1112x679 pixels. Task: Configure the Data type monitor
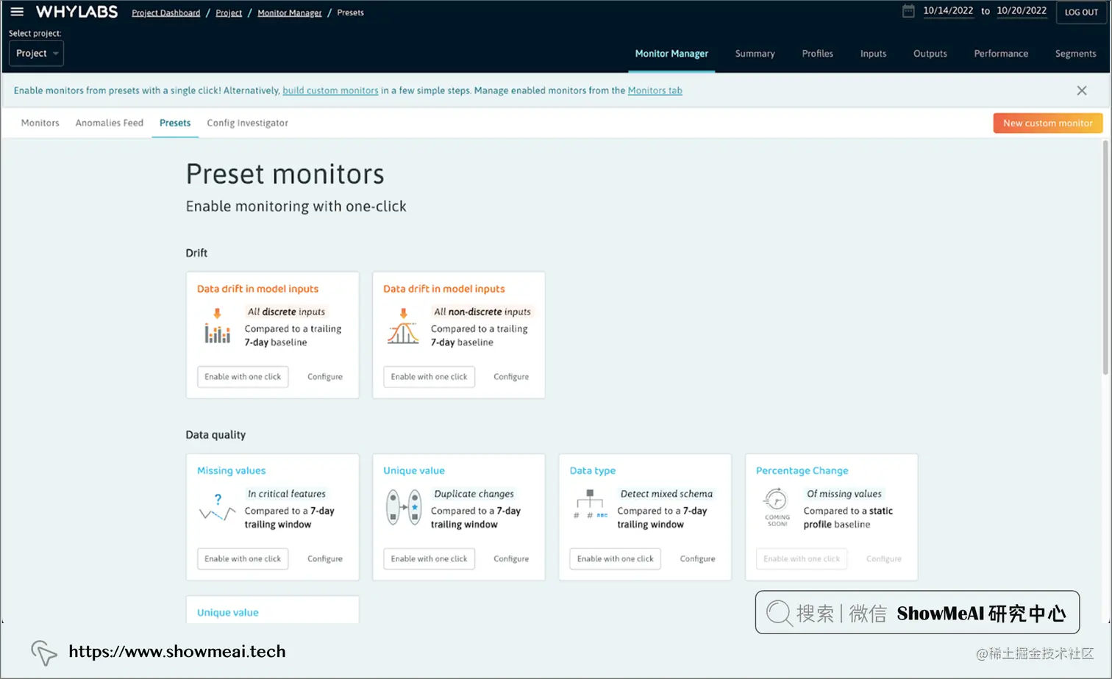(x=697, y=558)
